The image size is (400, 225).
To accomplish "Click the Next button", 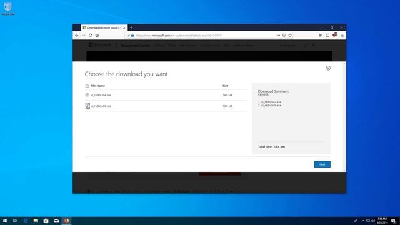I will 322,164.
